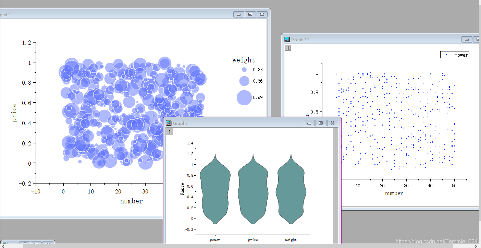Click the Graph2 window icon
Screen dimensions: 481x248
287,39
